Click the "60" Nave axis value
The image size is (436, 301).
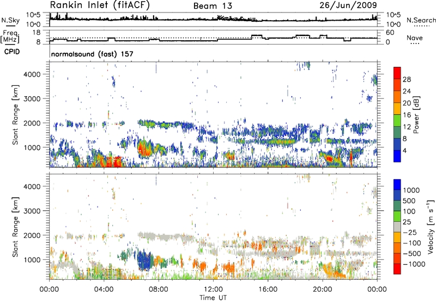point(390,33)
